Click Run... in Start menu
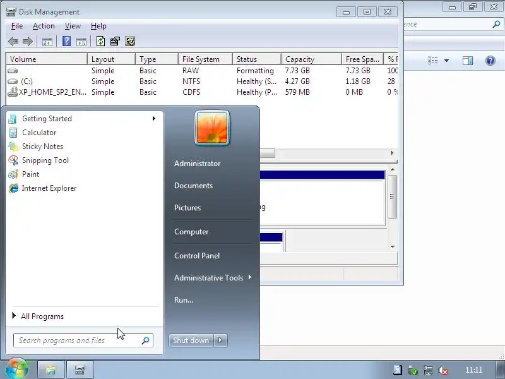The width and height of the screenshot is (505, 379). coord(184,299)
